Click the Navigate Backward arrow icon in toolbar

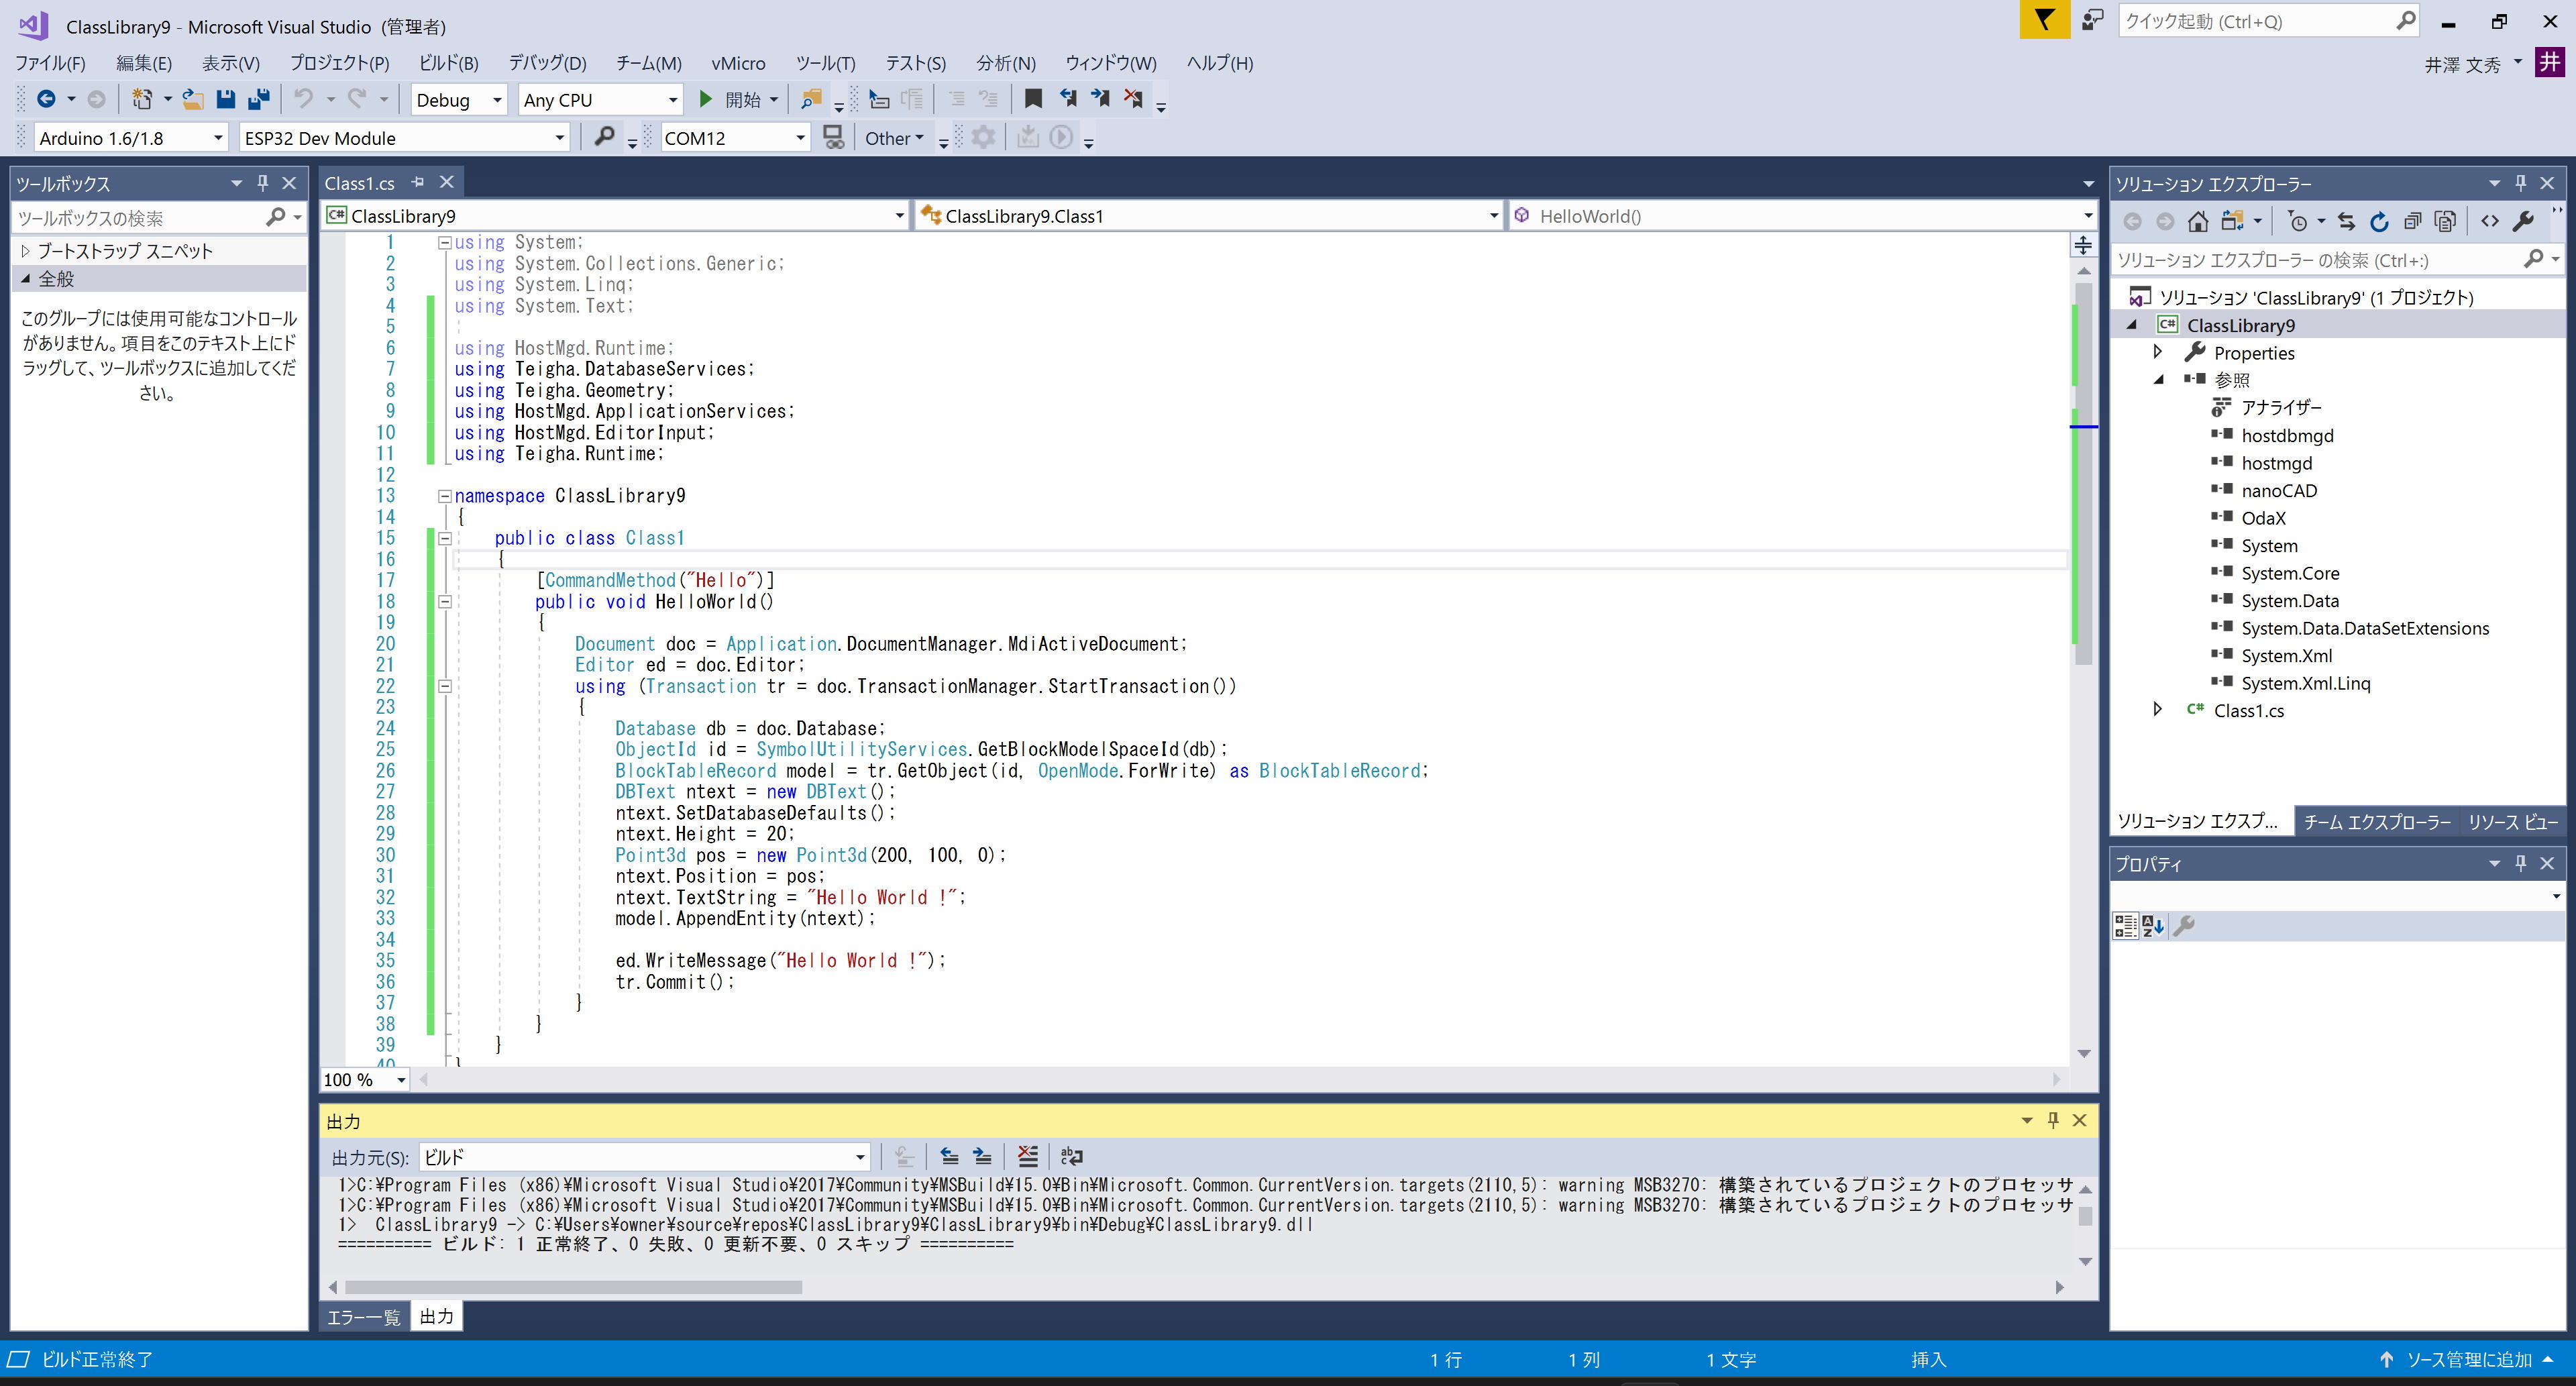pyautogui.click(x=46, y=99)
